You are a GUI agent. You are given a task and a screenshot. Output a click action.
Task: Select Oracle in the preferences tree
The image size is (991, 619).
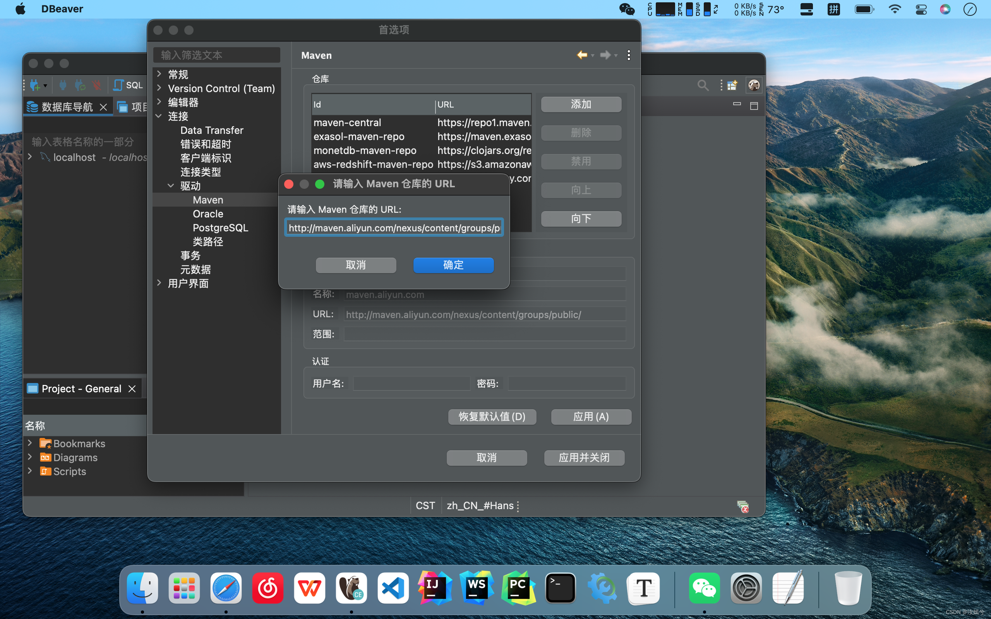pos(208,214)
